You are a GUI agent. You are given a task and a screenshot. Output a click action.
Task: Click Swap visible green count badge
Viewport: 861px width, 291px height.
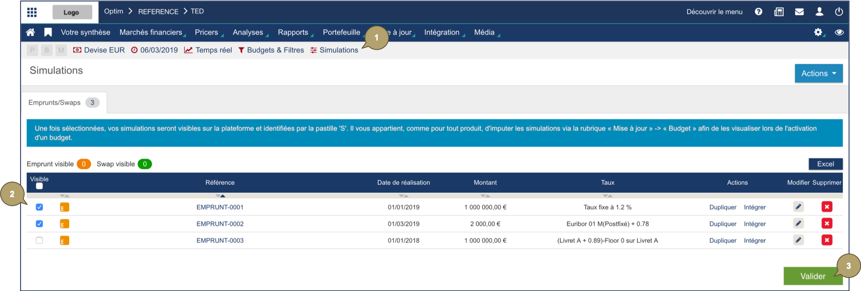click(145, 164)
